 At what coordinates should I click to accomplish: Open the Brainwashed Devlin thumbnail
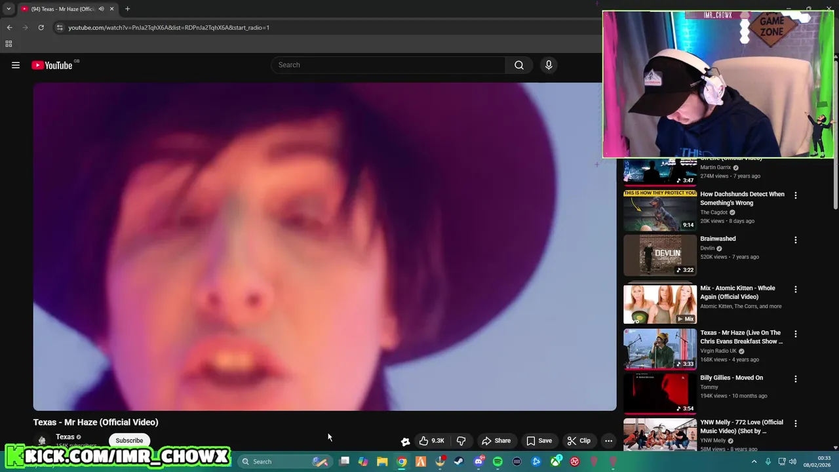[x=660, y=255]
